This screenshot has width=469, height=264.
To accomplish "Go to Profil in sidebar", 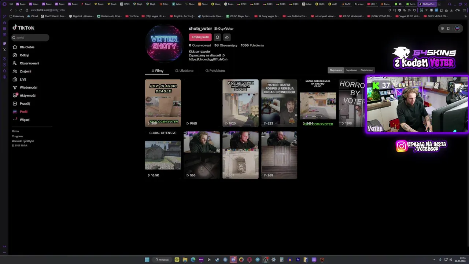I will 20,112.
